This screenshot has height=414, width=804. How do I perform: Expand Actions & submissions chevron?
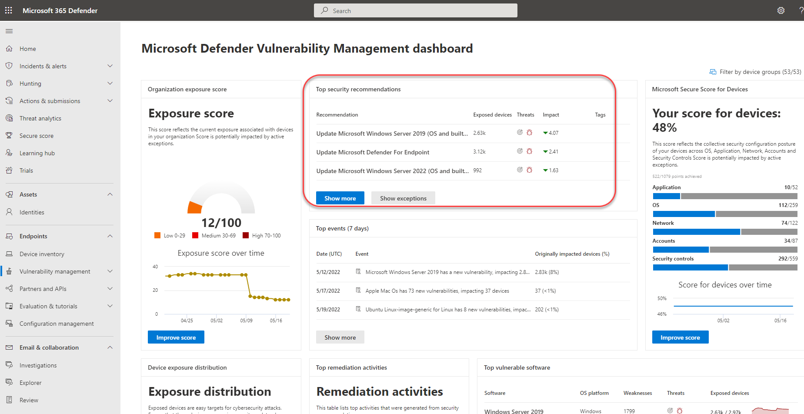pos(110,100)
